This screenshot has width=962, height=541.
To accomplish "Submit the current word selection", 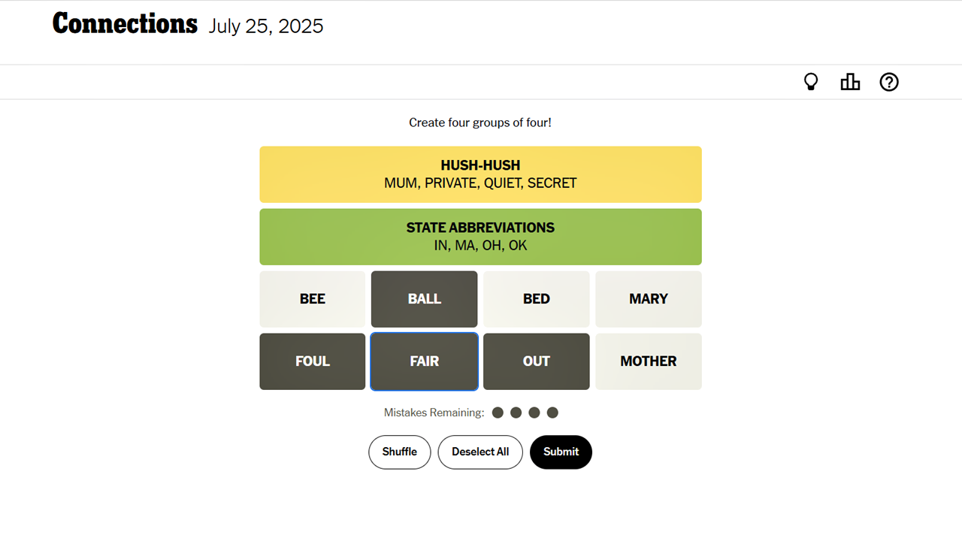I will pos(561,452).
